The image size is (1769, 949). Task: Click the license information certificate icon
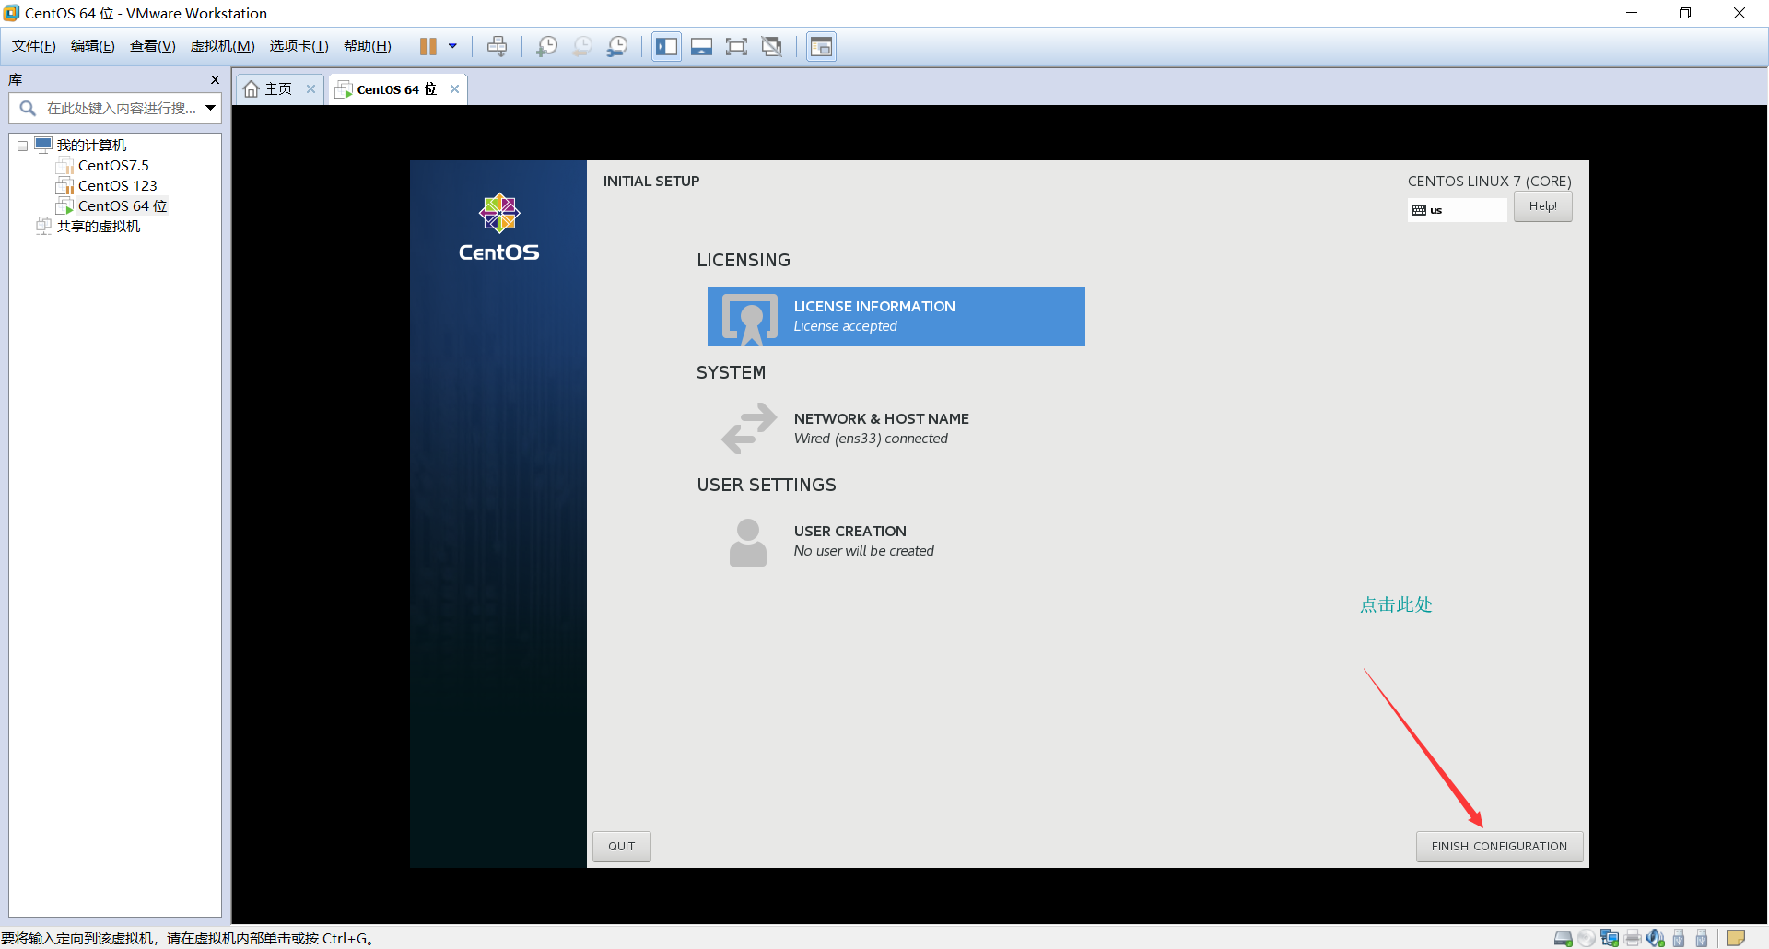pos(749,319)
